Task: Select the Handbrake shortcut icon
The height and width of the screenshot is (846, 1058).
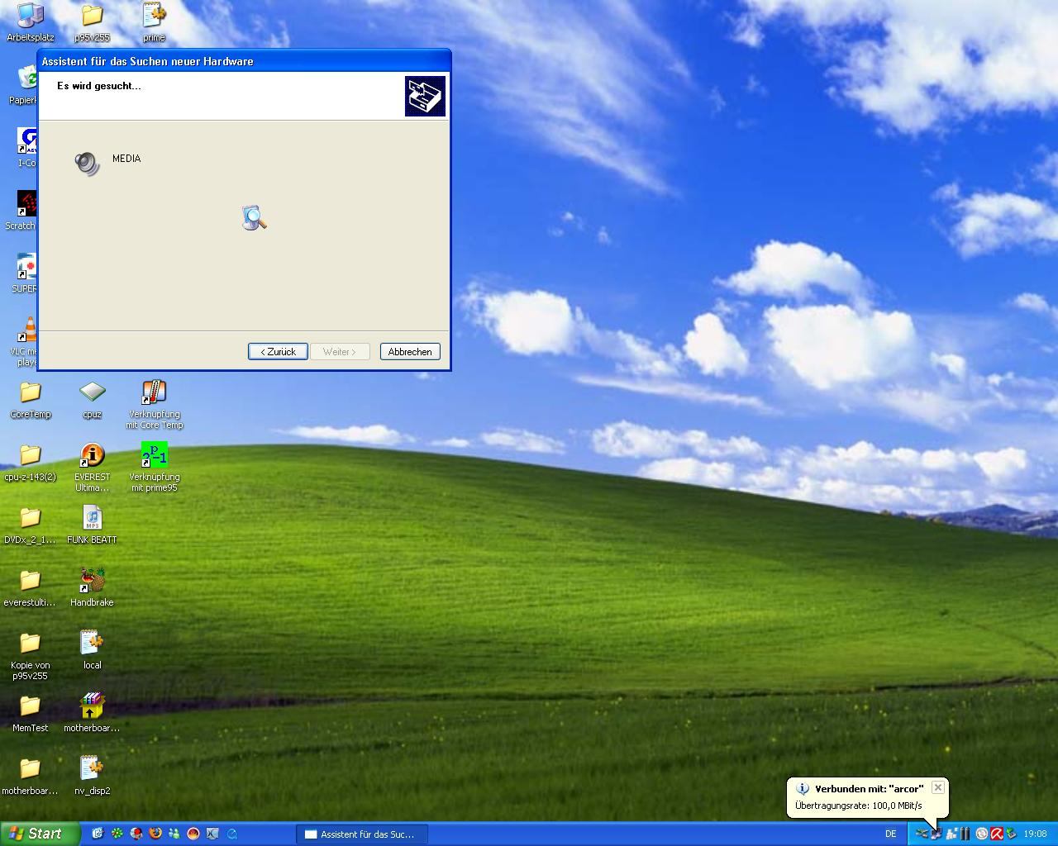Action: 92,588
